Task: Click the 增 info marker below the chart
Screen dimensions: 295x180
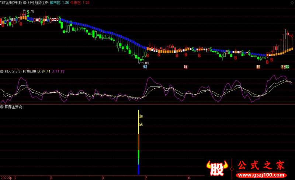Action: coord(186,67)
